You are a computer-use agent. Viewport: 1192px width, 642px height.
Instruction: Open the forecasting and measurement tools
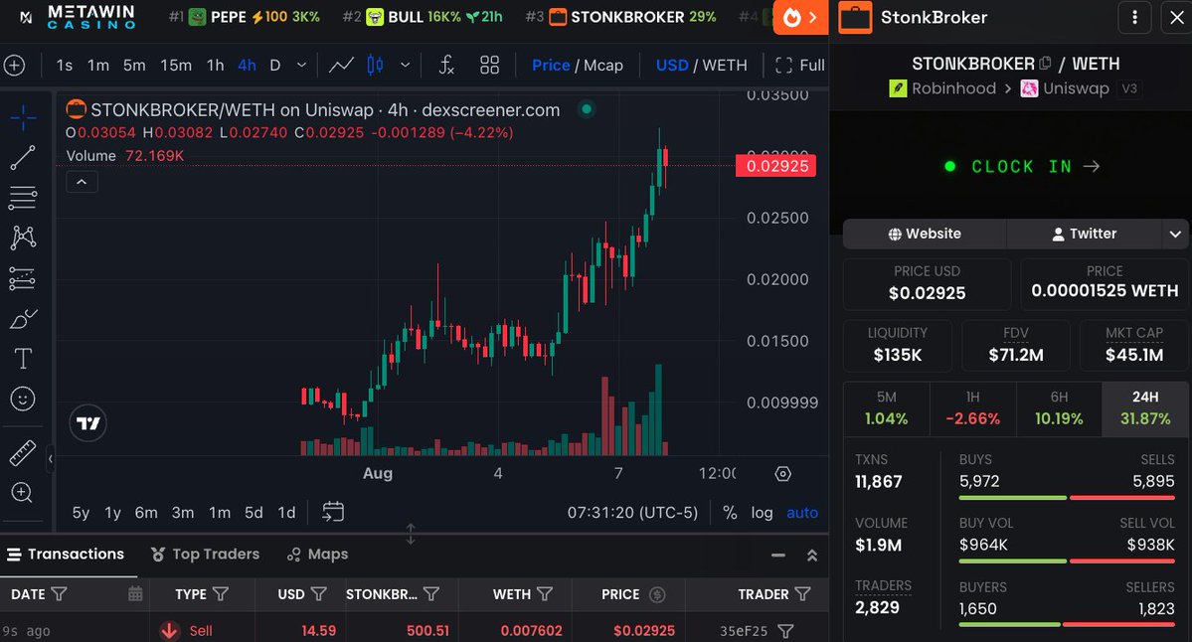coord(23,279)
